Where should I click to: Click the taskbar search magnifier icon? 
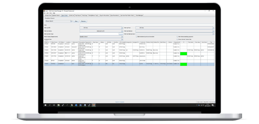tap(50, 105)
